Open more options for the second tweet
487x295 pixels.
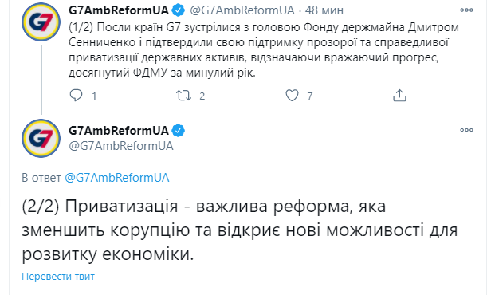(466, 130)
